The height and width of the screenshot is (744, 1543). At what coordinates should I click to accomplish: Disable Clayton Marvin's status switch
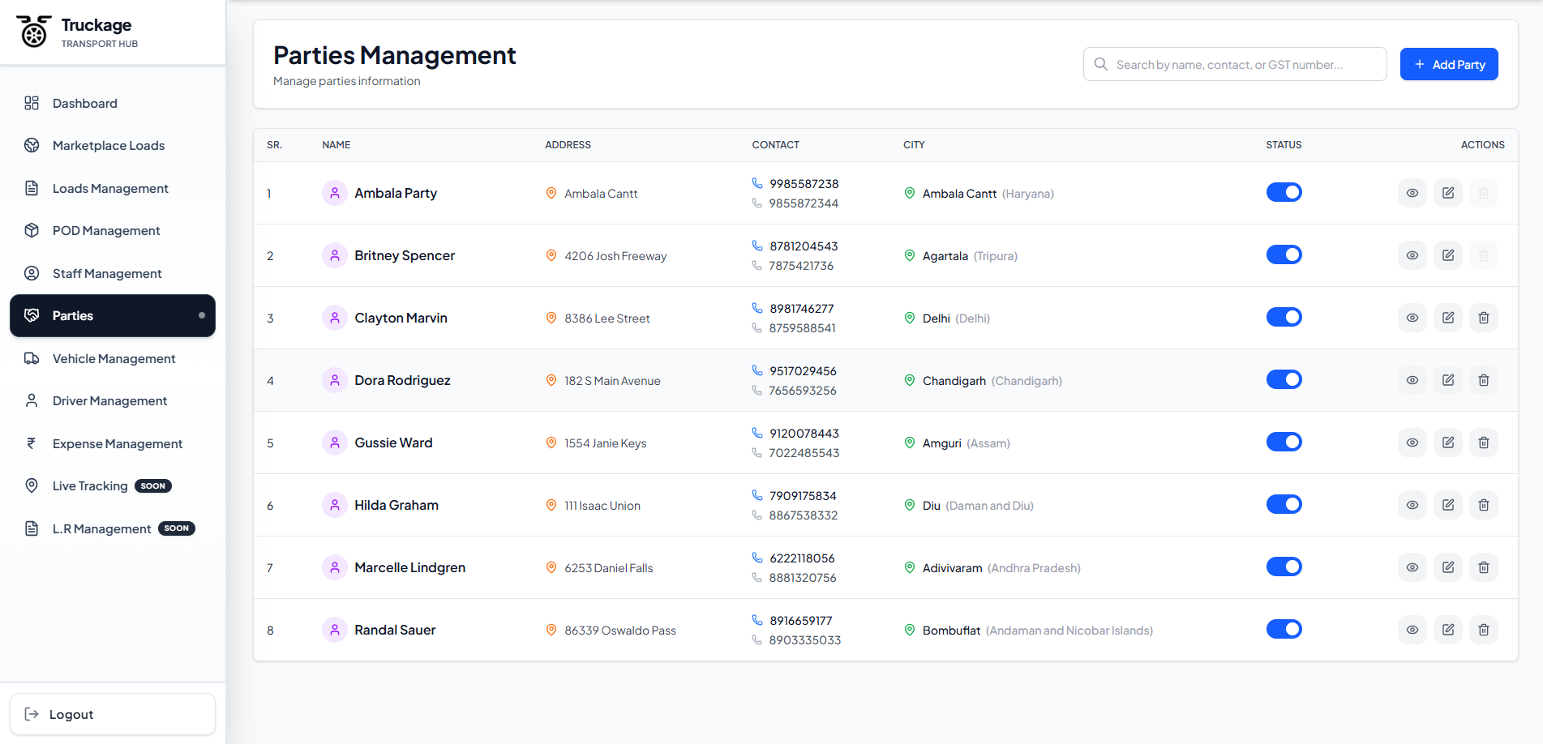(1284, 317)
